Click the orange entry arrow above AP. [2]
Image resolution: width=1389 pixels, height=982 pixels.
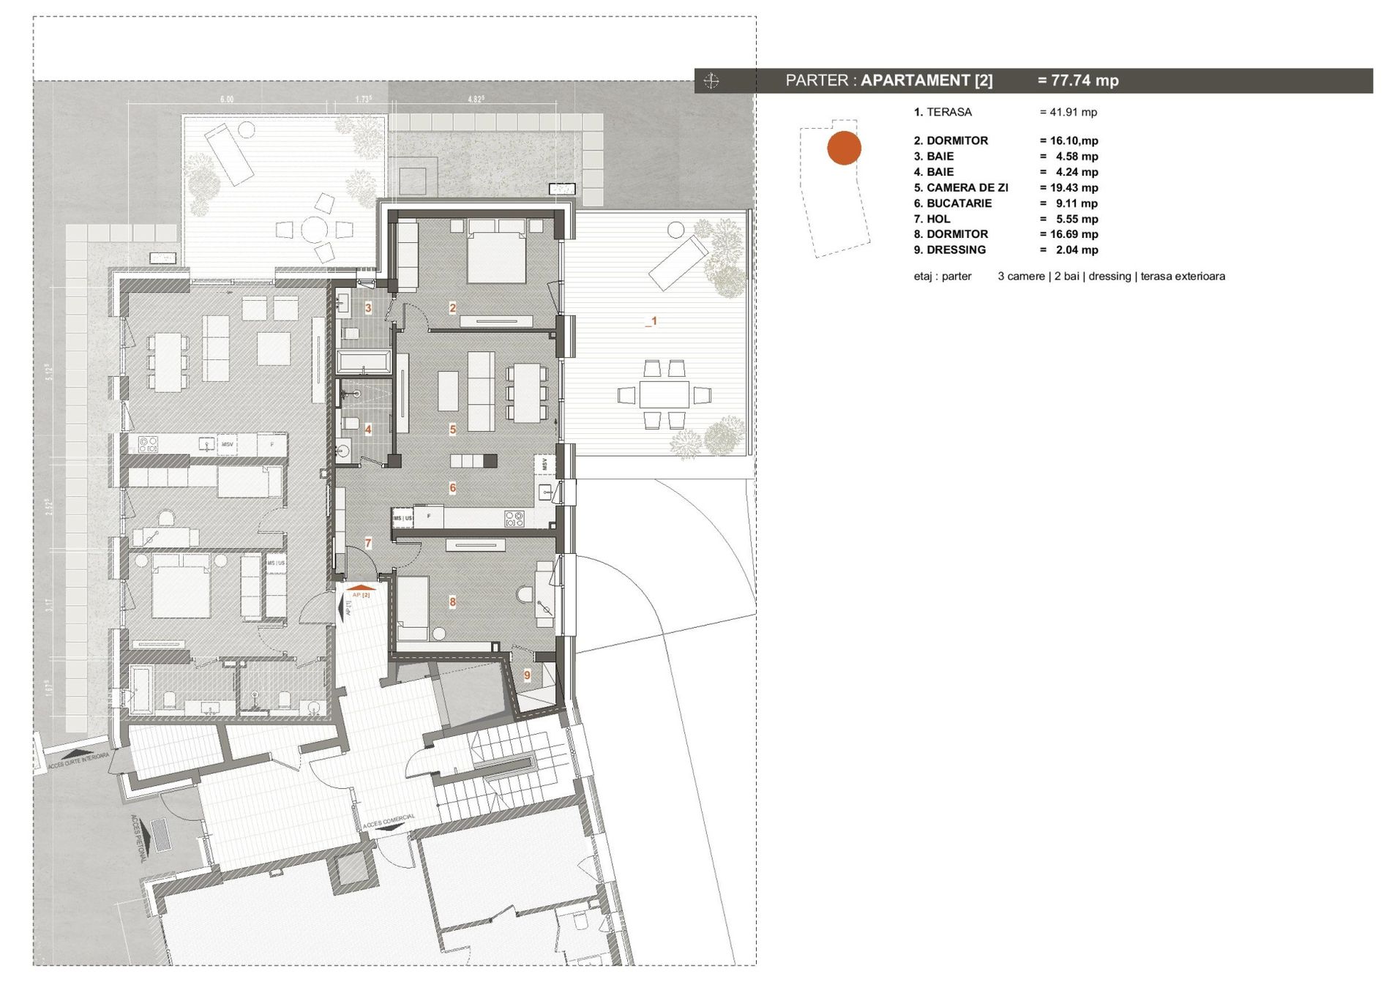pos(361,587)
